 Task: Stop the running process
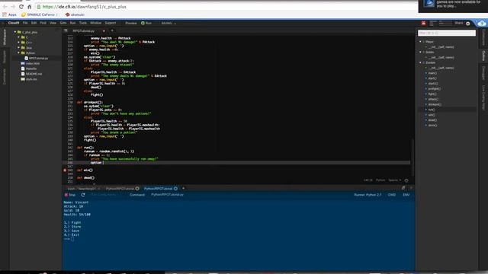(x=70, y=195)
